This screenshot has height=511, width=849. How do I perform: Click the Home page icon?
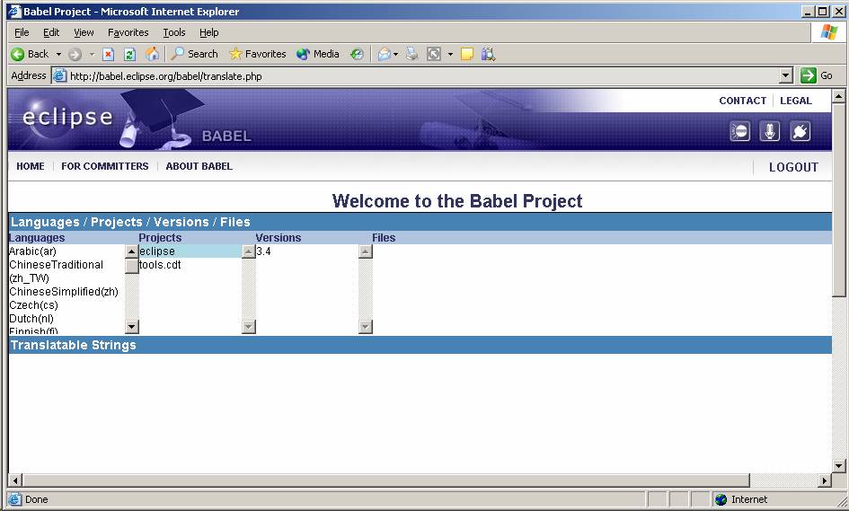coord(153,54)
